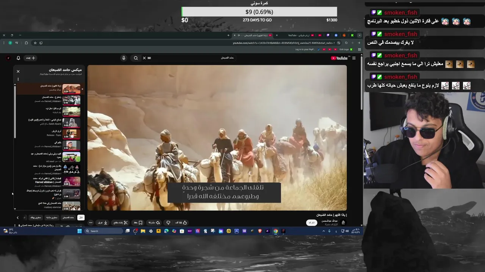This screenshot has height=272, width=485.
Task: Create a clip with scissors button
Action: (120, 223)
